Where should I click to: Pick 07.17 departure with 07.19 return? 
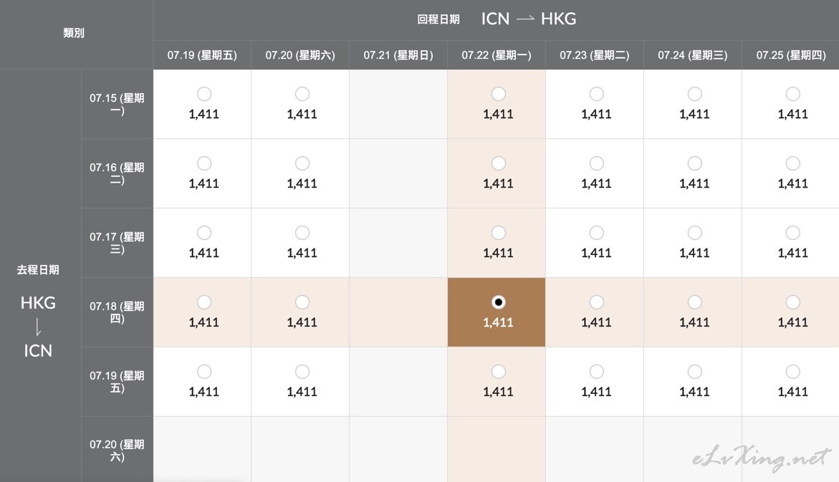coord(204,233)
